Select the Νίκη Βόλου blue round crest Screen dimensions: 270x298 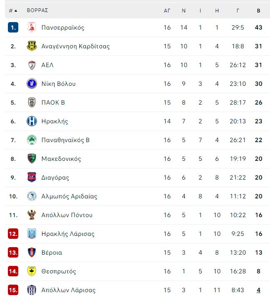point(32,84)
